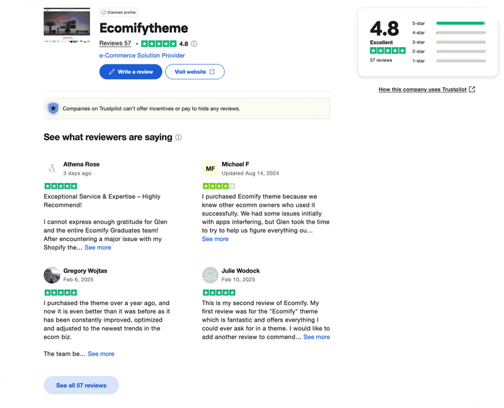Select the 3-star rating filter
504x408 pixels.
pos(461,42)
